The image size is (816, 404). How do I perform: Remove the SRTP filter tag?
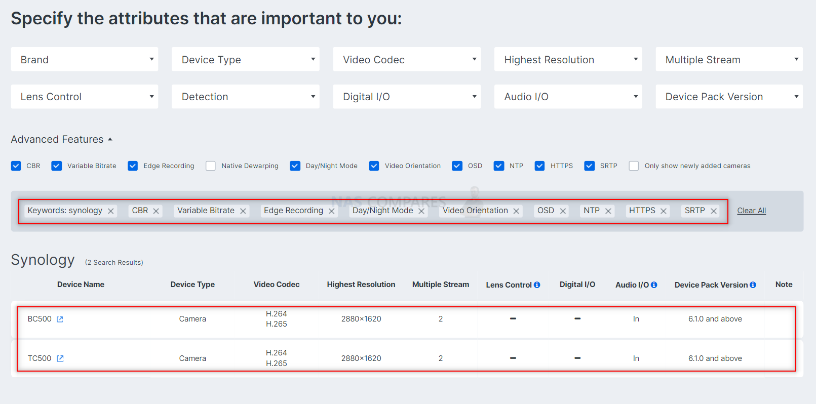(x=714, y=211)
